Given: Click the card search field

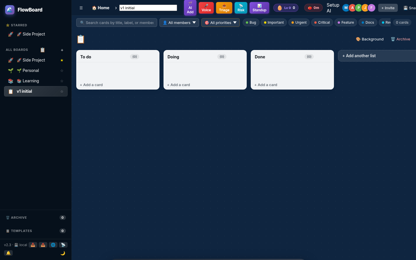Looking at the screenshot, I should click(x=117, y=23).
